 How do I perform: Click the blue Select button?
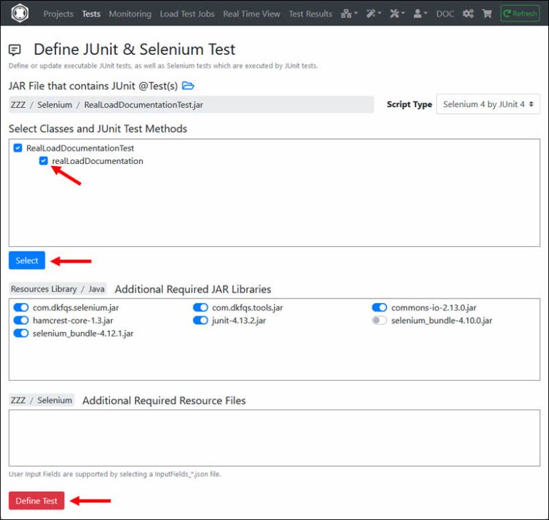pos(26,260)
